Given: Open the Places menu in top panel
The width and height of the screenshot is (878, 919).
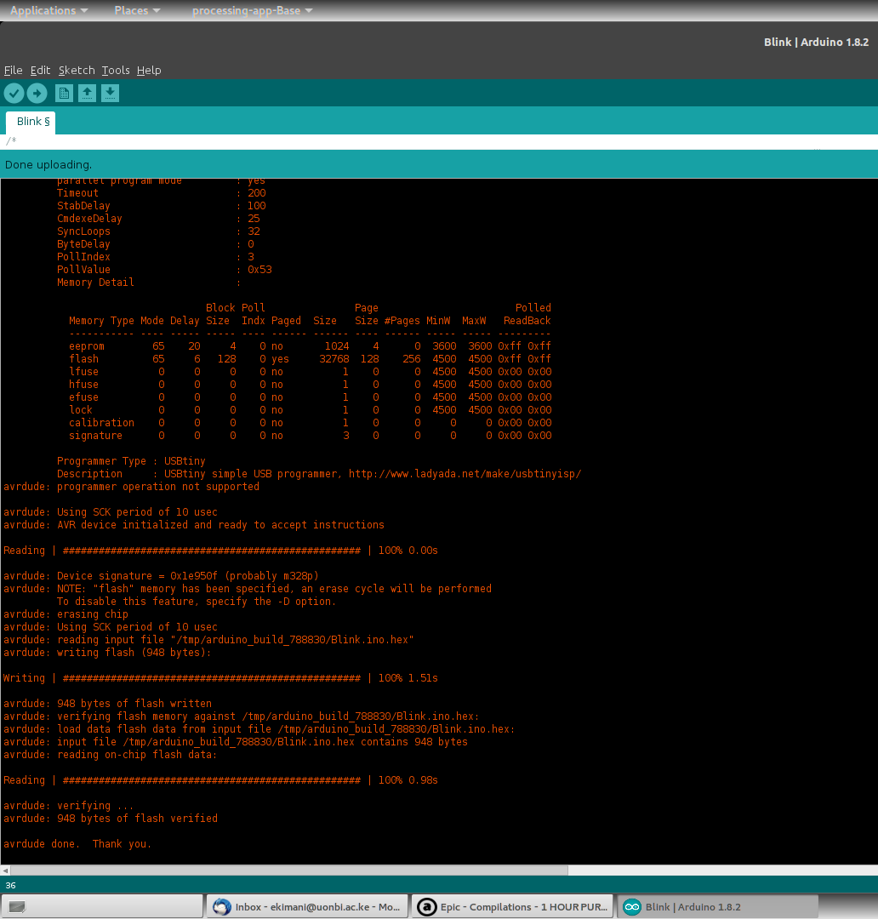Looking at the screenshot, I should tap(137, 10).
